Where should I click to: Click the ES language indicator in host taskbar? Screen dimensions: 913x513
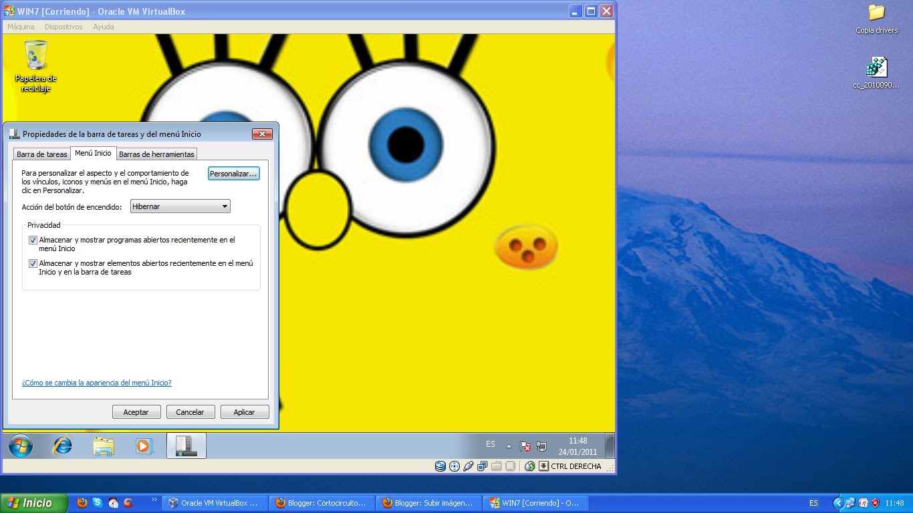[x=813, y=503]
